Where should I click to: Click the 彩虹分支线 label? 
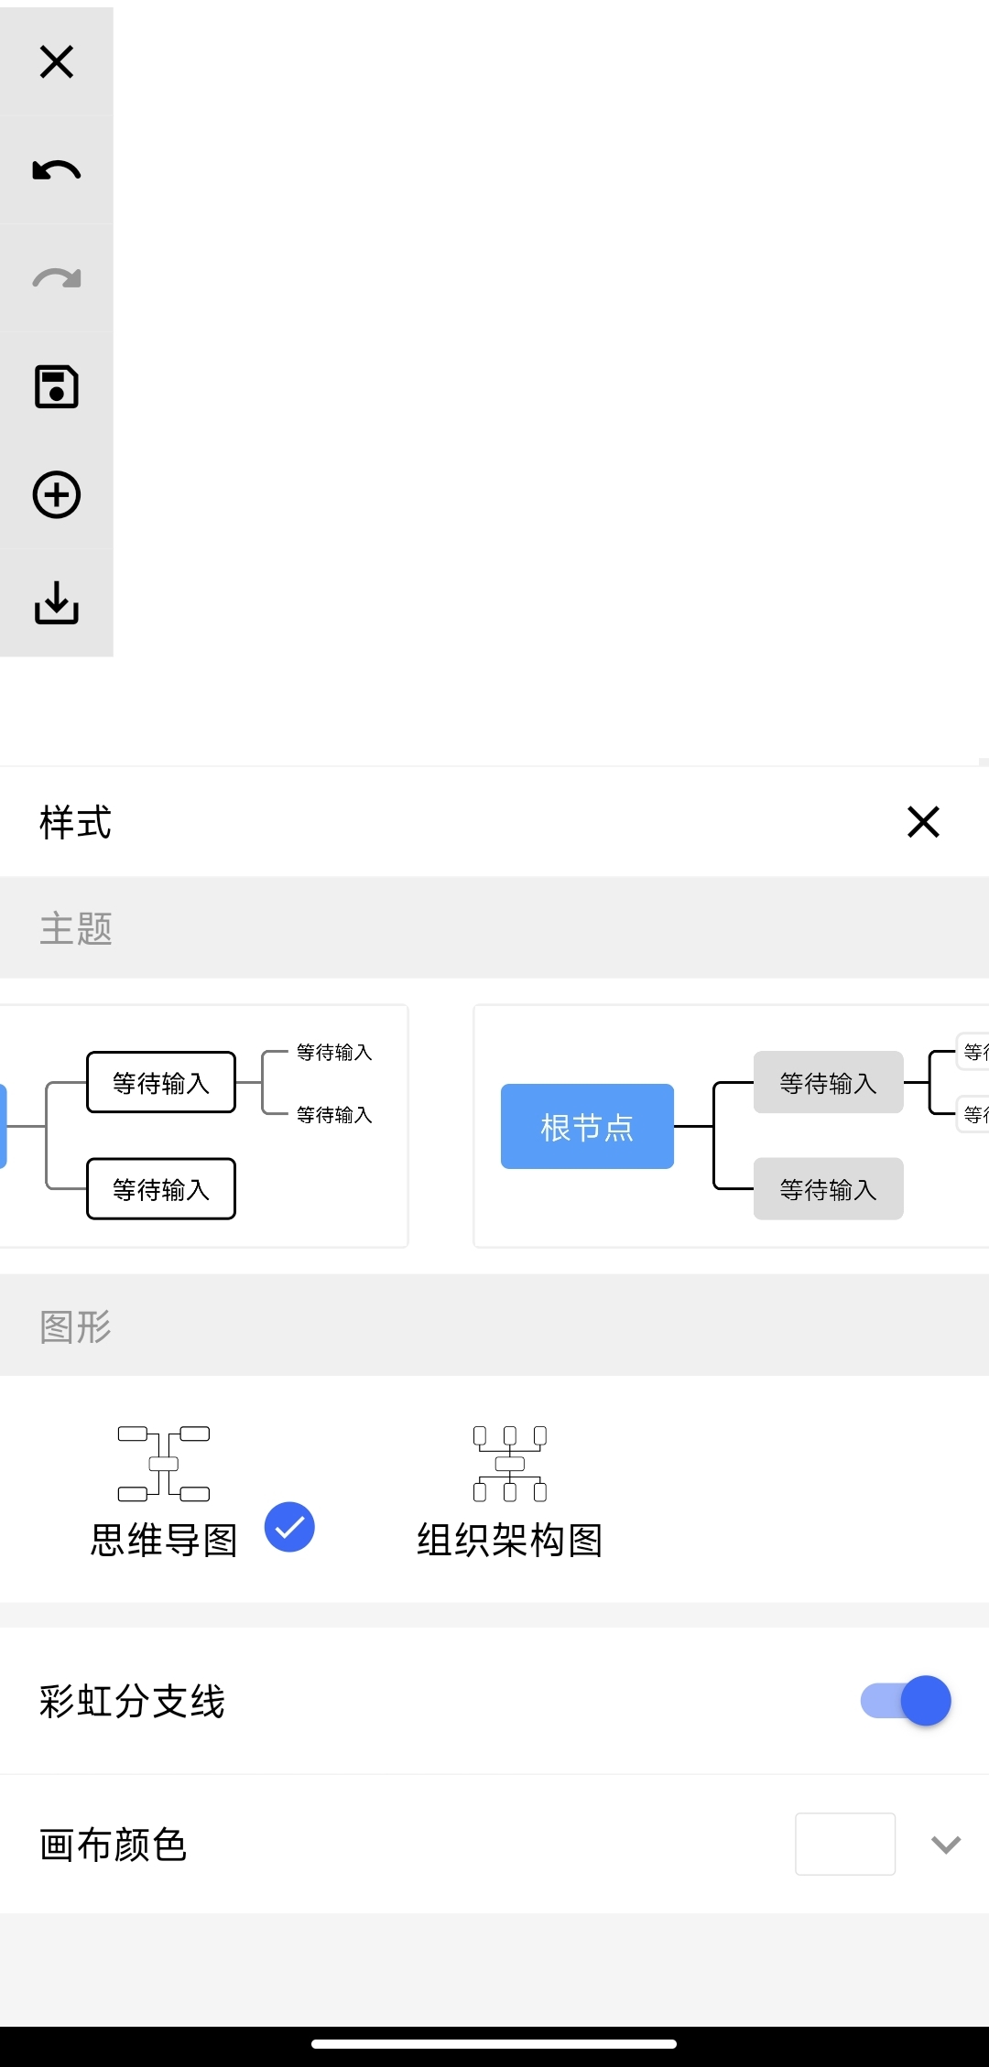(132, 1701)
